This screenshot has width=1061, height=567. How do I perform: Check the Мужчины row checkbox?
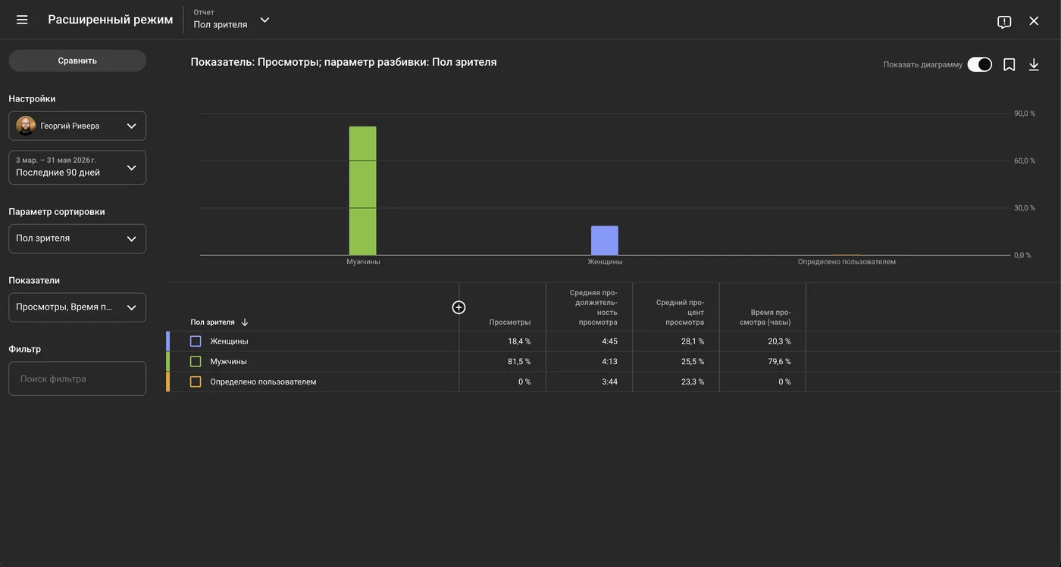(196, 362)
